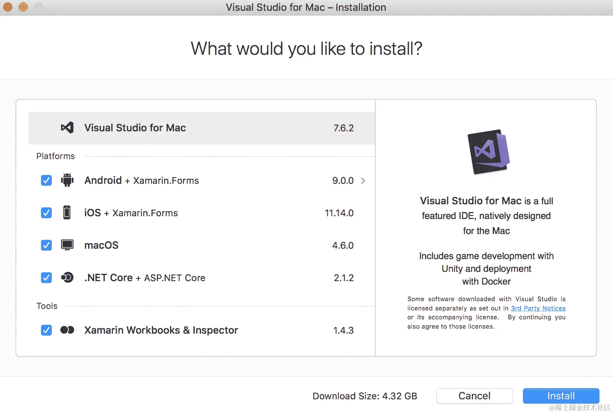Click version number 7.6.2
The height and width of the screenshot is (414, 613).
(x=344, y=128)
